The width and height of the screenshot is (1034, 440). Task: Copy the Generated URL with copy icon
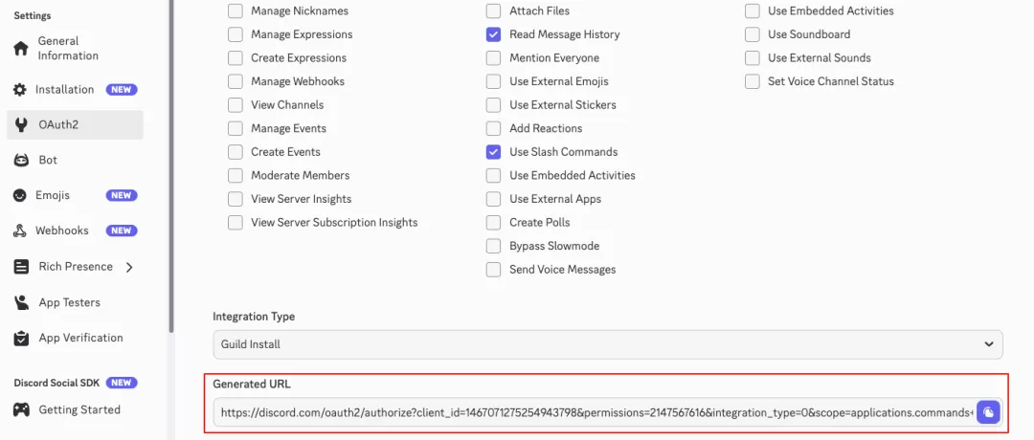[988, 412]
